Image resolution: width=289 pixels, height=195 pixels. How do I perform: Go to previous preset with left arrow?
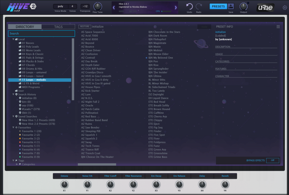pyautogui.click(x=114, y=7)
